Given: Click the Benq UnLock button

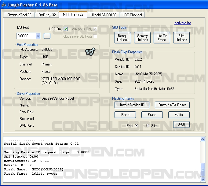Looking at the screenshot, I should pos(123,38).
